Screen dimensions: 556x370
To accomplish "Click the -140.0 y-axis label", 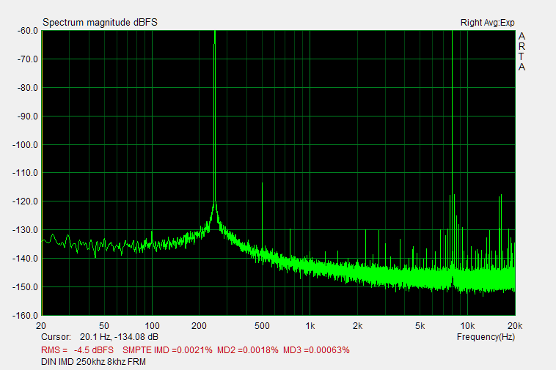I will pos(25,259).
